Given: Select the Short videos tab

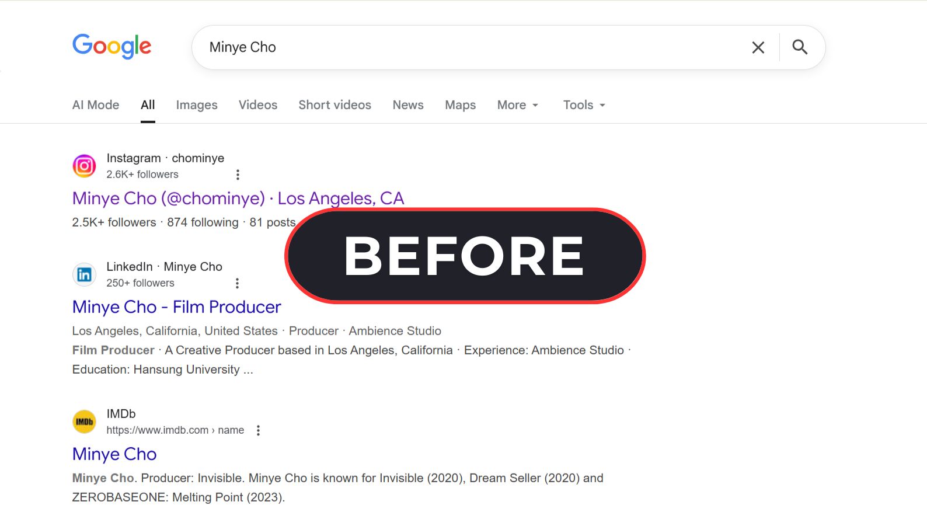Looking at the screenshot, I should click(x=334, y=105).
